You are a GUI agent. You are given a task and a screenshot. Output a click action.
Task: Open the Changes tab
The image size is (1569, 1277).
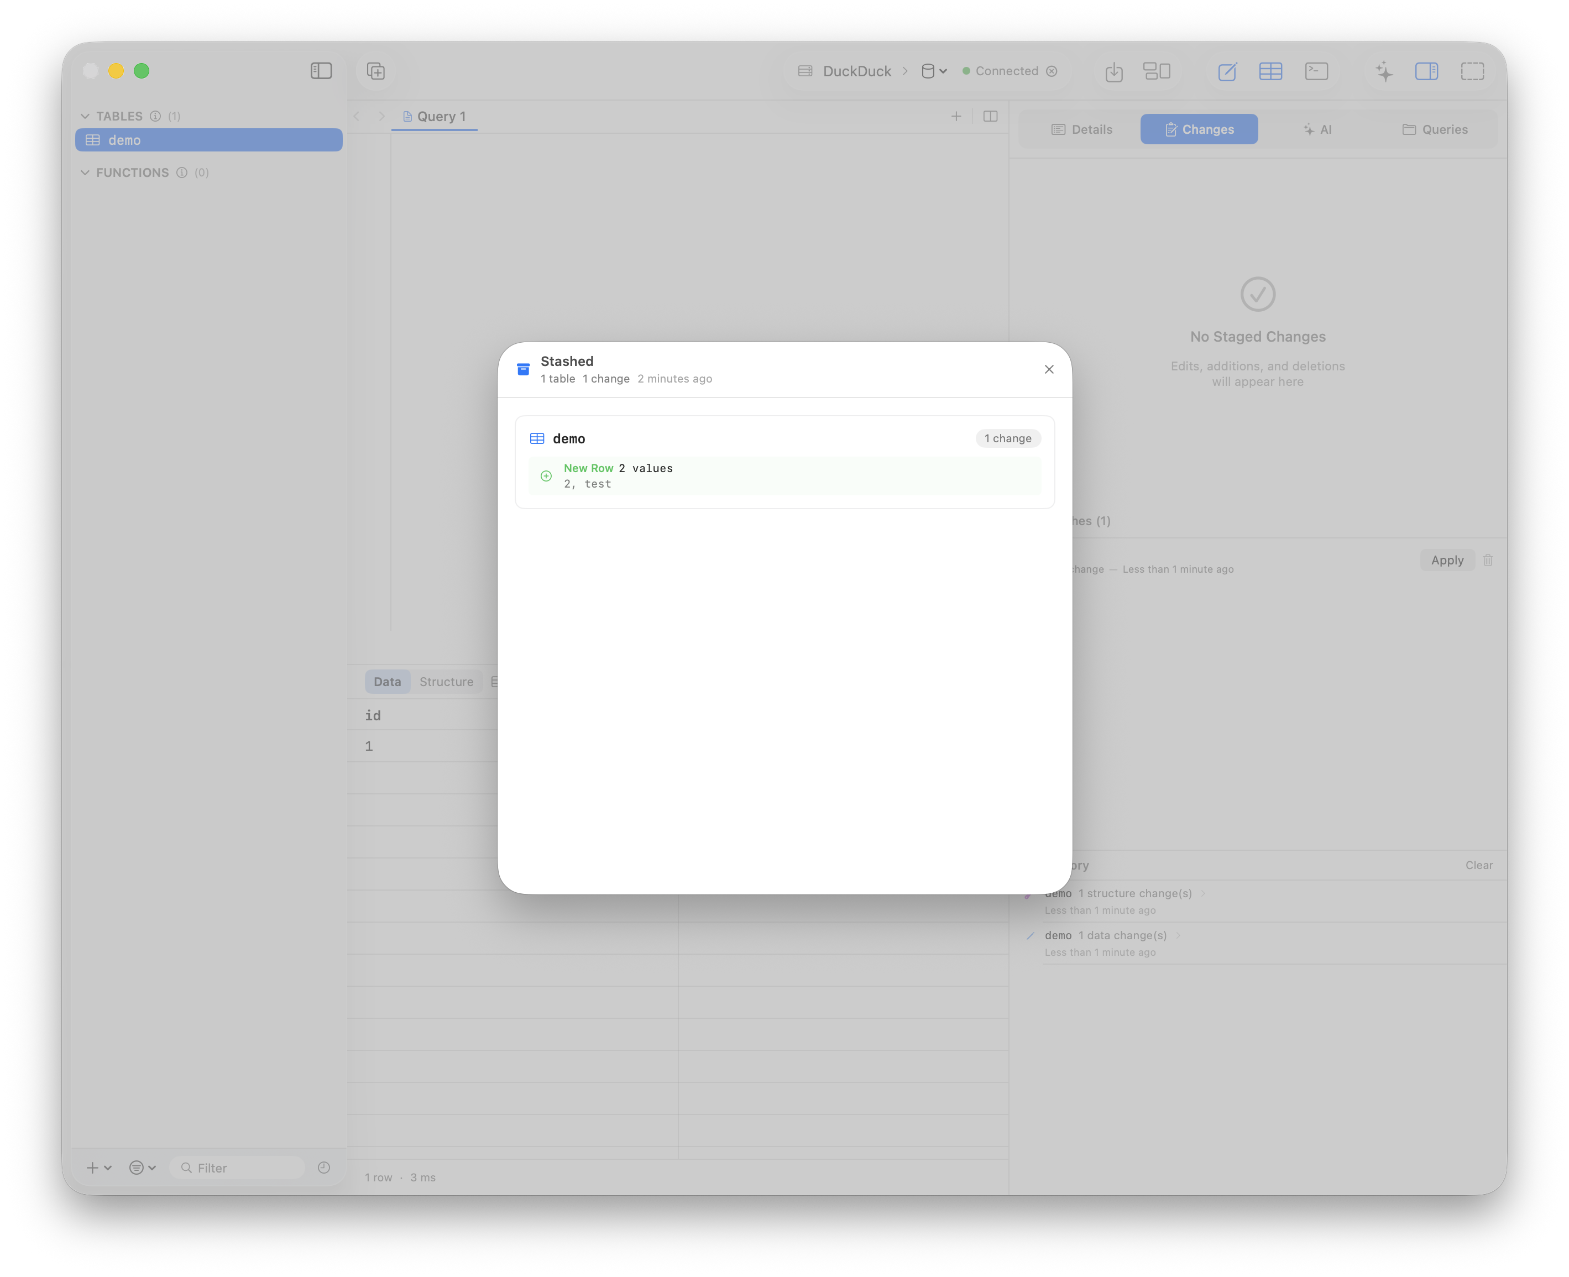[1199, 129]
